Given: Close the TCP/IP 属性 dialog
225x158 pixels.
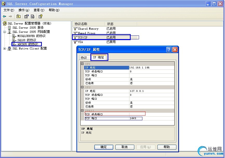Looking at the screenshot, I should 175,50.
